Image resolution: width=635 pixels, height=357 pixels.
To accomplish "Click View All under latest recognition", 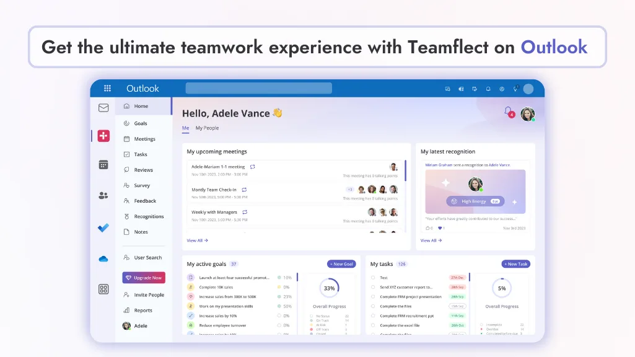I will pos(431,240).
